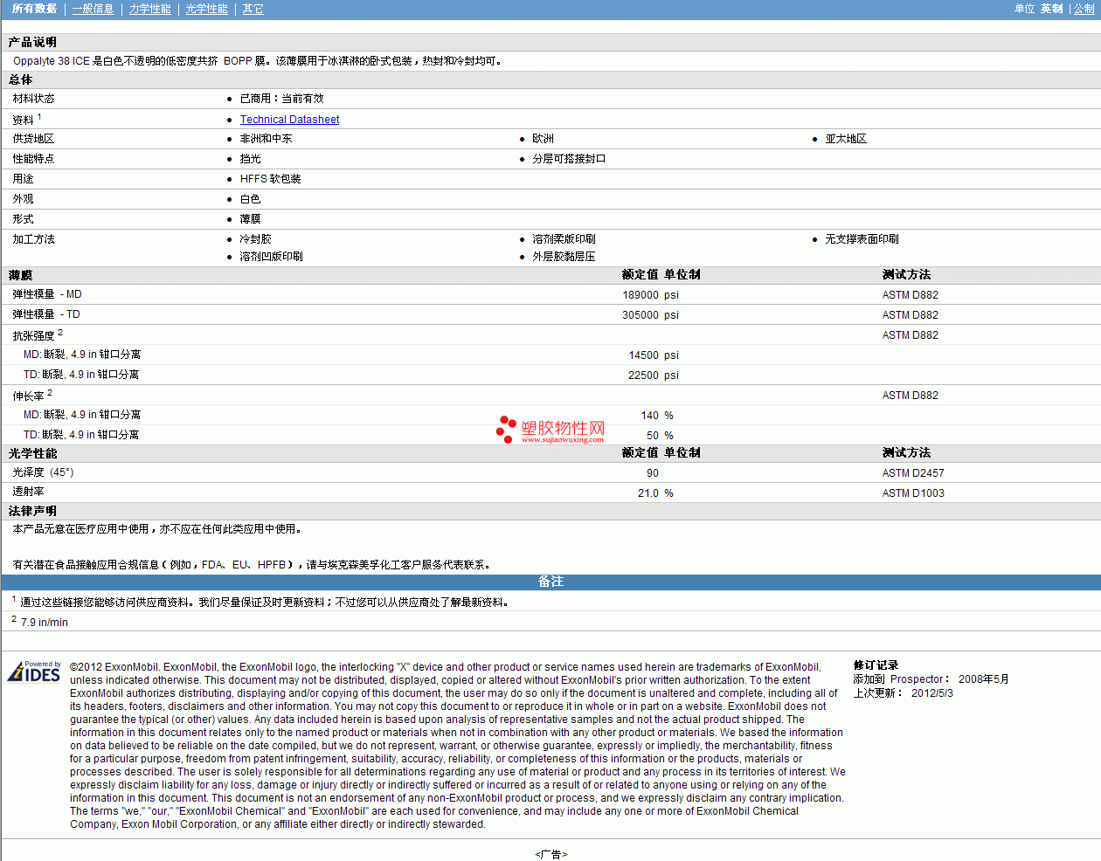Open the 光学性能 tab
The image size is (1101, 861).
pos(206,9)
